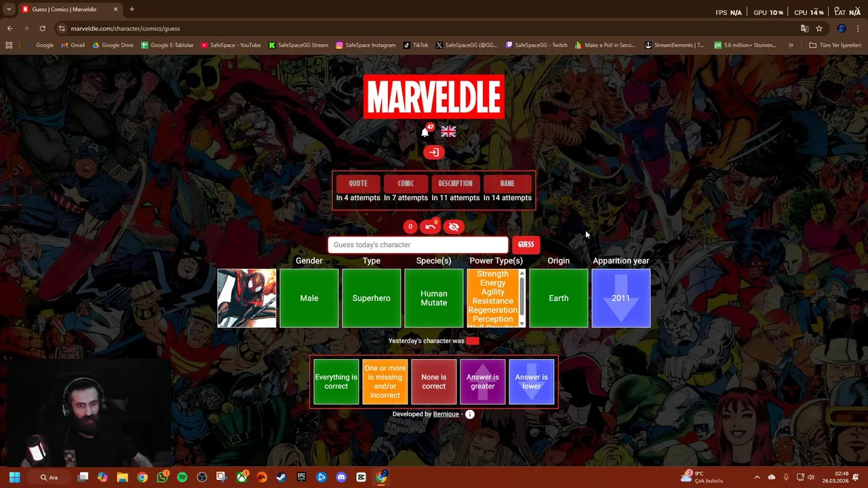Toggle the crossed-eye hide button
868x488 pixels.
pyautogui.click(x=454, y=227)
